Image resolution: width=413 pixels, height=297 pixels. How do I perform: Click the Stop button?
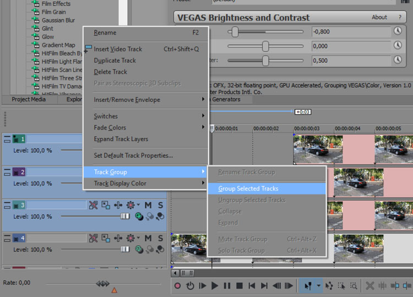[239, 285]
